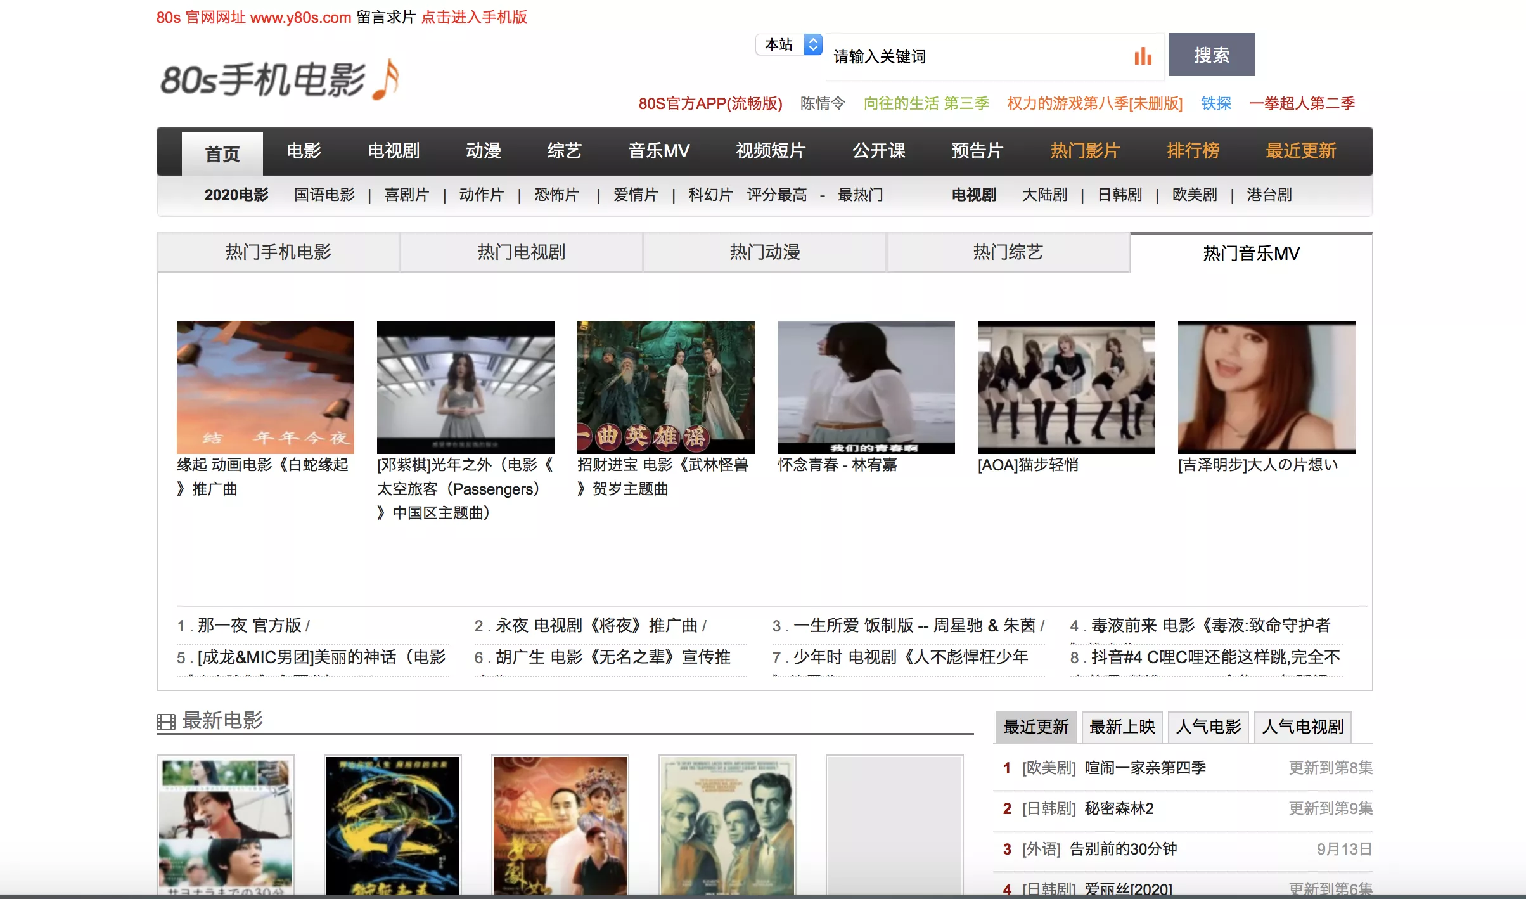Open the 怀念青春 林宥嘉 MV thumbnail
Viewport: 1526px width, 899px height.
pos(866,387)
